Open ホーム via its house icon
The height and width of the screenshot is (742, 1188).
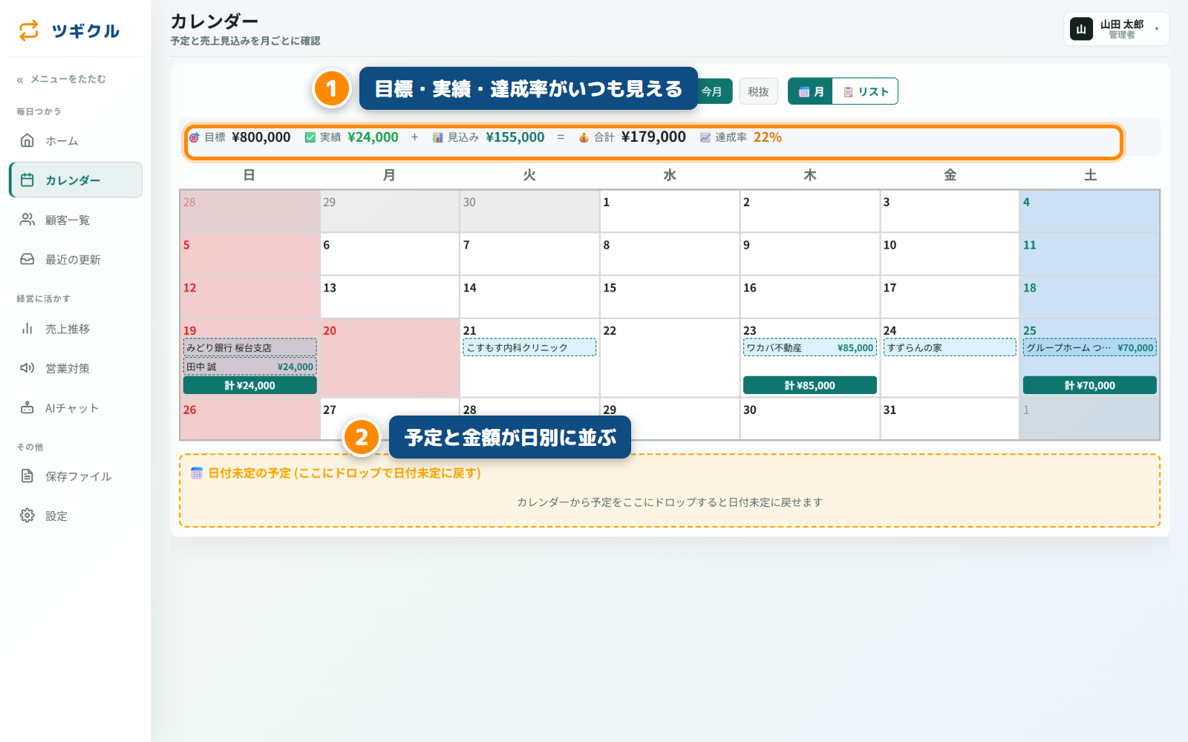[x=27, y=140]
